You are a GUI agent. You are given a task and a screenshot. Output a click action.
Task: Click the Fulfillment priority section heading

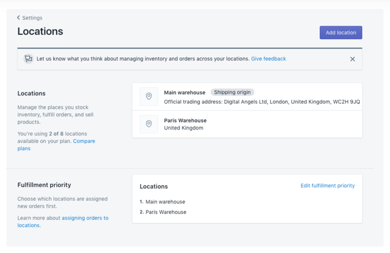(x=44, y=185)
